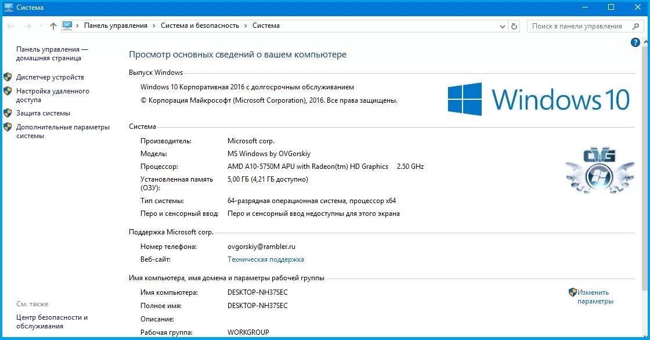Maximize the Система window
The width and height of the screenshot is (650, 340).
611,7
